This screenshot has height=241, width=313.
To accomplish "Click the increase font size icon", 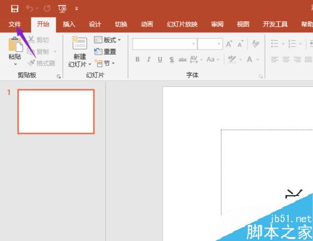I will [x=229, y=44].
